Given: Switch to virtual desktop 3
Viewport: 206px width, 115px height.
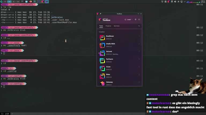Looking at the screenshot, I should click(14, 2).
